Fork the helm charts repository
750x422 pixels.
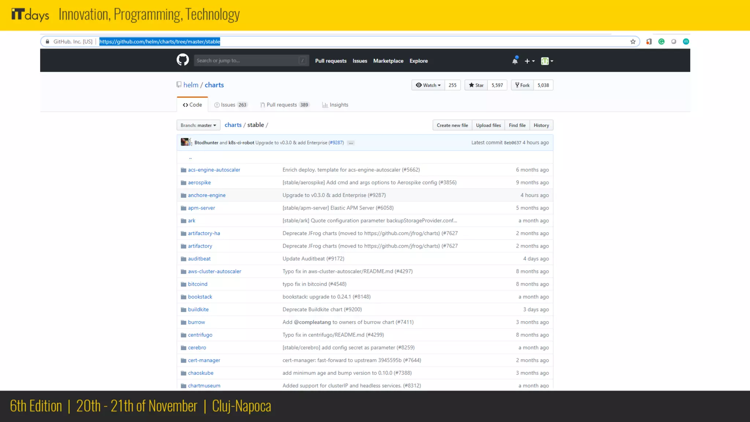pos(522,85)
